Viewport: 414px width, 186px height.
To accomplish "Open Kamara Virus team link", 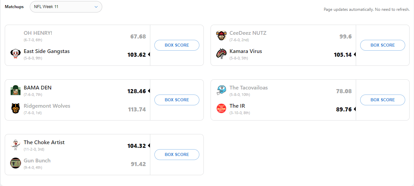I will pyautogui.click(x=246, y=51).
